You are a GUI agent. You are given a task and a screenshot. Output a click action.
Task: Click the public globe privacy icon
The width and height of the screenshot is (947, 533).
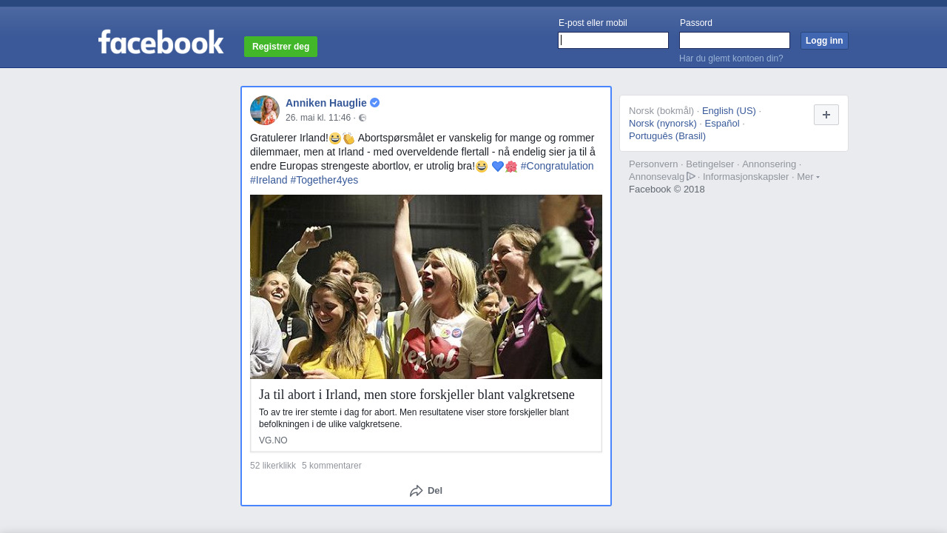363,118
